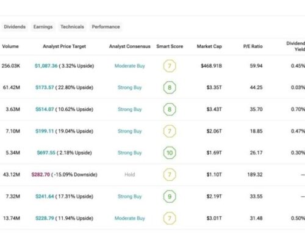Click Smart Score 10 badge

170,153
